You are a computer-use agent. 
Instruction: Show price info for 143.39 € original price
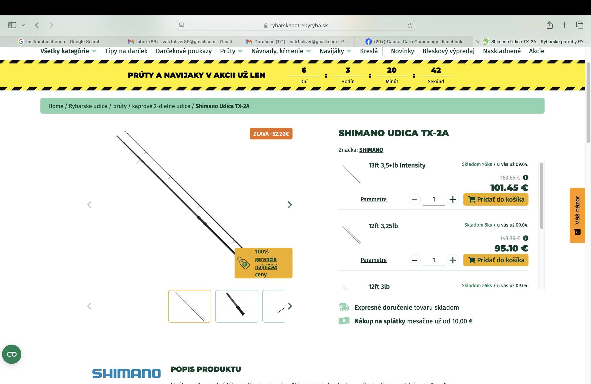click(x=525, y=238)
